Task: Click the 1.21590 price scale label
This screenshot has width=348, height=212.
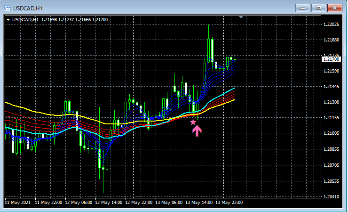Action: click(332, 71)
